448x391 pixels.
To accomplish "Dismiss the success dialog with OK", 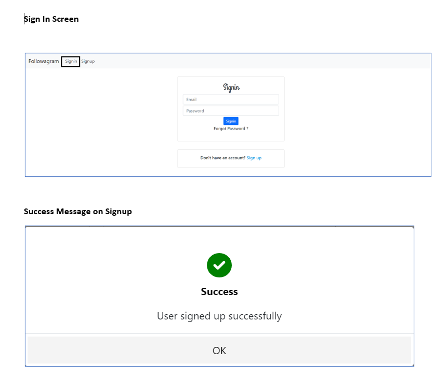I will click(219, 350).
